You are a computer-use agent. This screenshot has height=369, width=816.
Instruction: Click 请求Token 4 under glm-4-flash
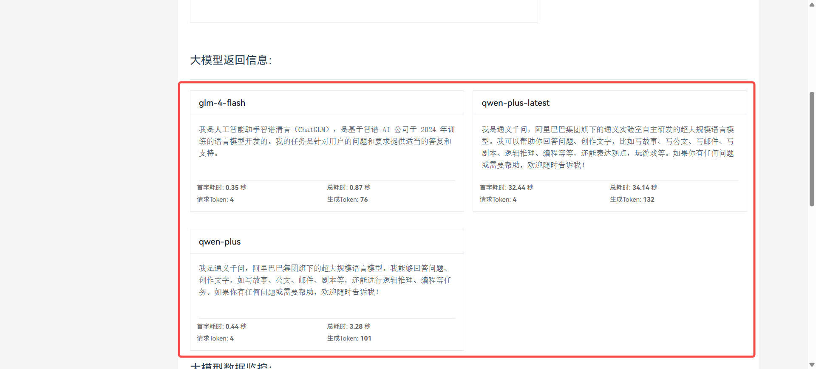point(215,199)
